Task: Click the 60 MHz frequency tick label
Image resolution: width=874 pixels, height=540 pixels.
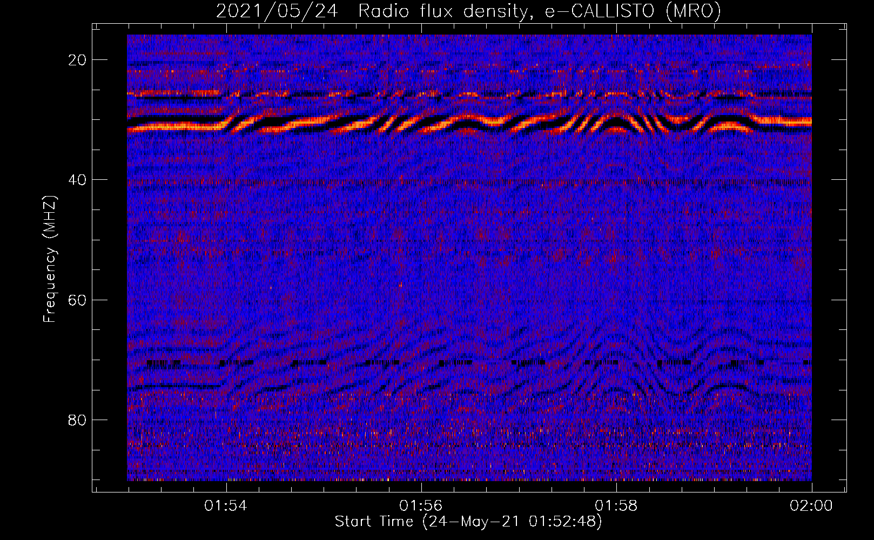Action: [x=78, y=300]
